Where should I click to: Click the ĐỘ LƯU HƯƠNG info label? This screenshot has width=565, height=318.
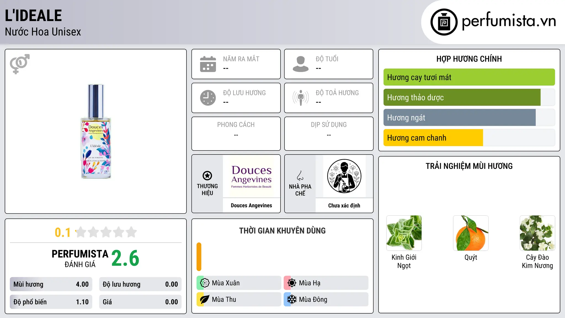pos(244,93)
